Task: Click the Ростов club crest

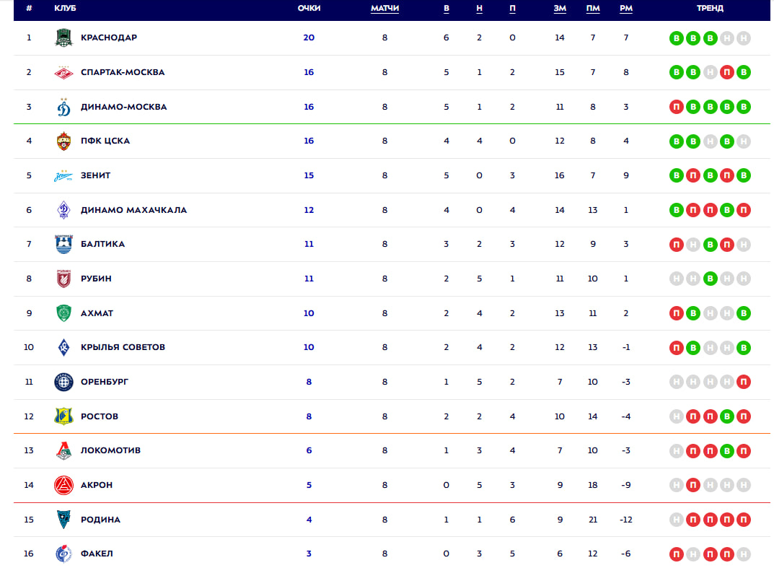Action: click(x=63, y=416)
